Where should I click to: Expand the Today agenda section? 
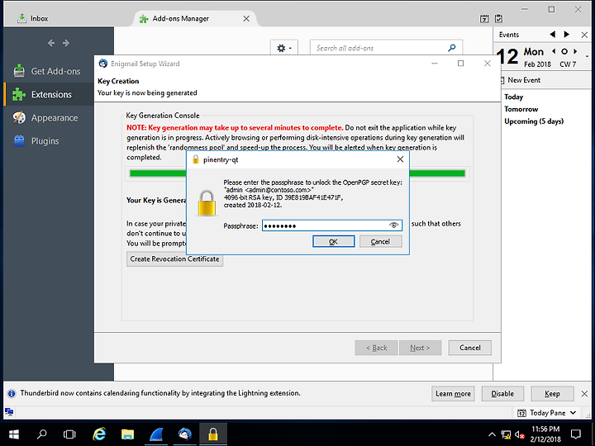tap(513, 97)
